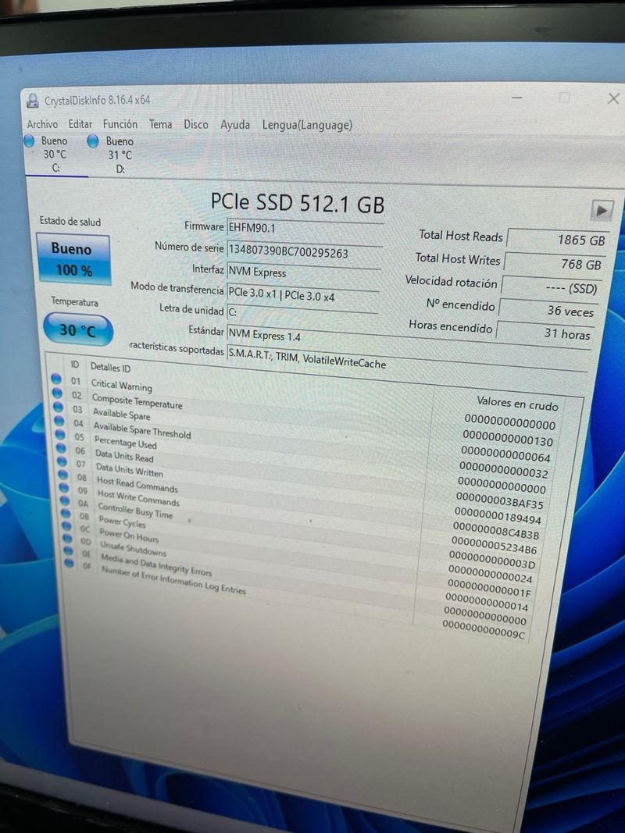
Task: Click the 30 °C temperature button
Action: (x=77, y=330)
